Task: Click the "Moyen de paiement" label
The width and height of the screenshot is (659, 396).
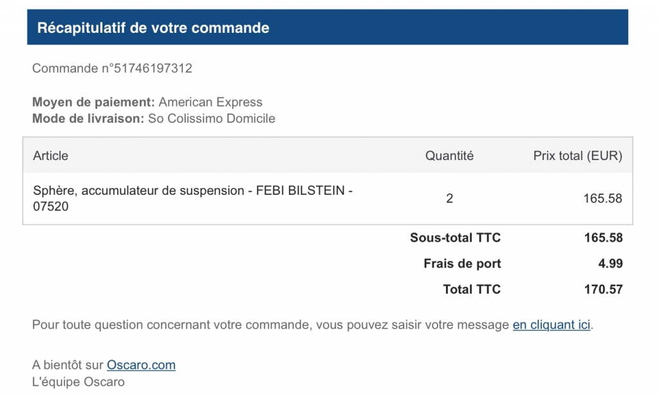Action: click(x=93, y=102)
